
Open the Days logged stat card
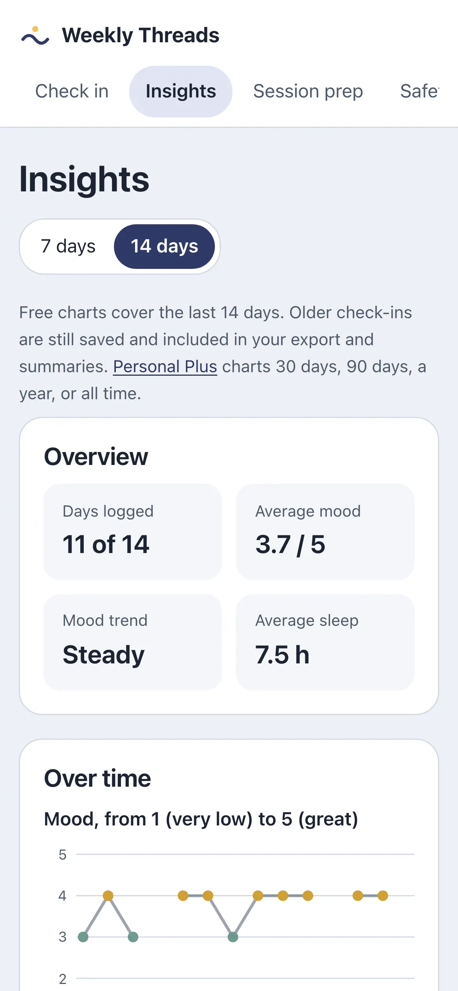[x=133, y=532]
